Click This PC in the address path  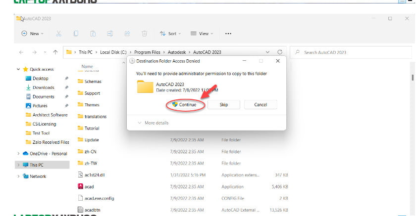tap(86, 52)
